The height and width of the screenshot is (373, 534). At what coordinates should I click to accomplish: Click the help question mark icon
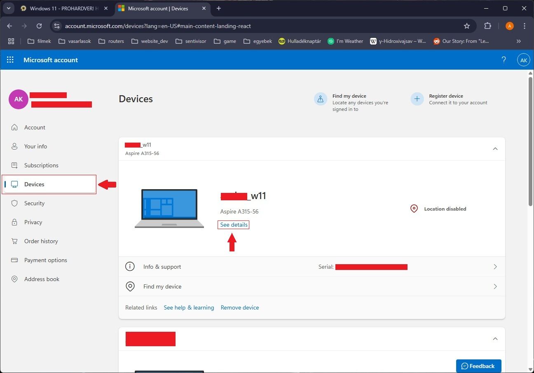click(504, 60)
